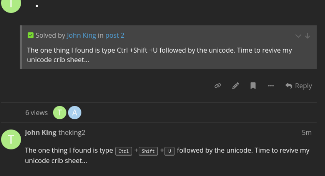Open large T avatar on John King's post
The width and height of the screenshot is (325, 176).
11,139
